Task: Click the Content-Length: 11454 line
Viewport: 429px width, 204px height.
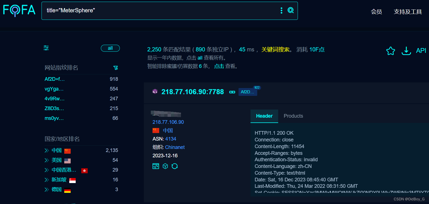Action: [x=280, y=146]
